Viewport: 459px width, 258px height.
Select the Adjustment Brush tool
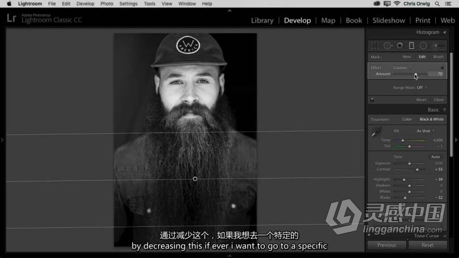pos(438,45)
